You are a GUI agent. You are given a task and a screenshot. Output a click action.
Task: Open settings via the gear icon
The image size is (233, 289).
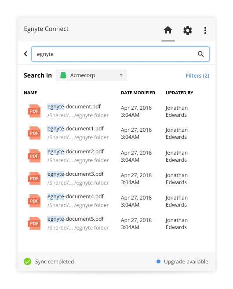[187, 30]
